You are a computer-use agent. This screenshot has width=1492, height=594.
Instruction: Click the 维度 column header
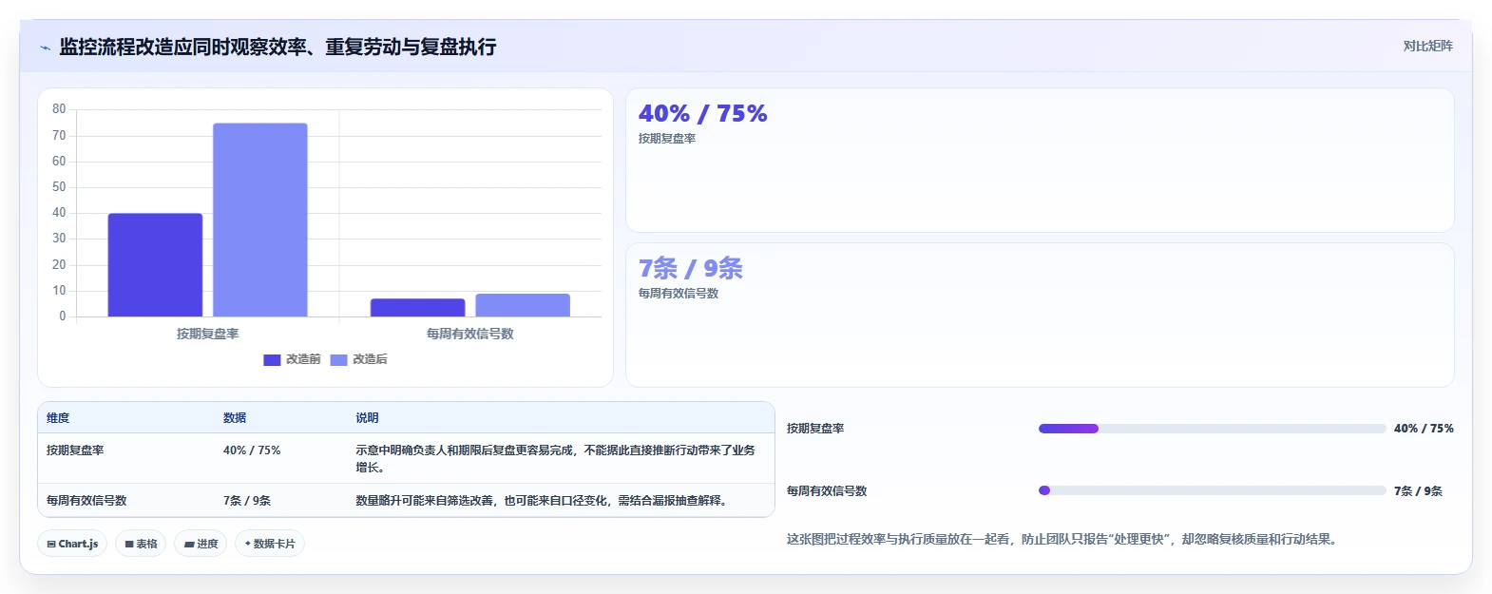tap(58, 418)
